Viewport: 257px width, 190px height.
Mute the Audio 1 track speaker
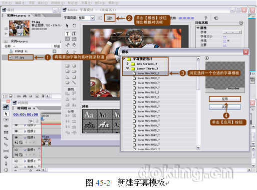pos(16,149)
